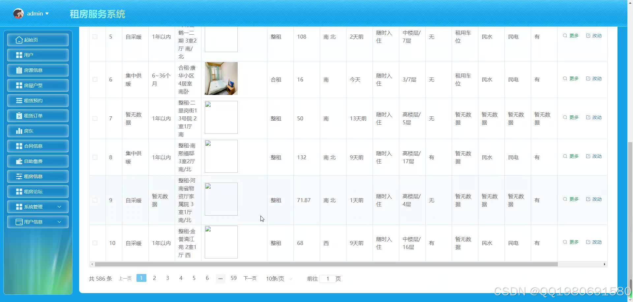Viewport: 633px width, 302px height.
Task: Select the 租赁订单 order icon
Action: (x=19, y=115)
